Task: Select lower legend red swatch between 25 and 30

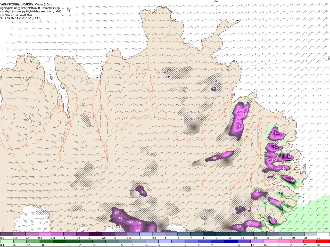Action: (x=310, y=241)
